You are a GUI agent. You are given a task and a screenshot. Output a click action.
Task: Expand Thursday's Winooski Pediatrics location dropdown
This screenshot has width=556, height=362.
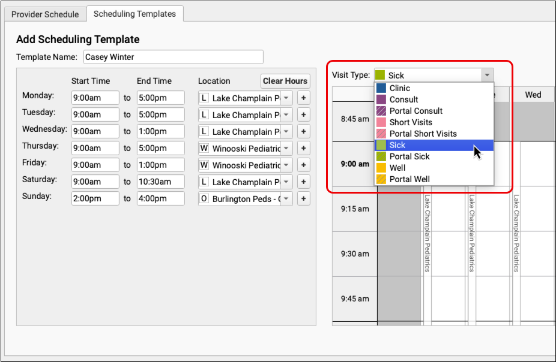tap(286, 149)
